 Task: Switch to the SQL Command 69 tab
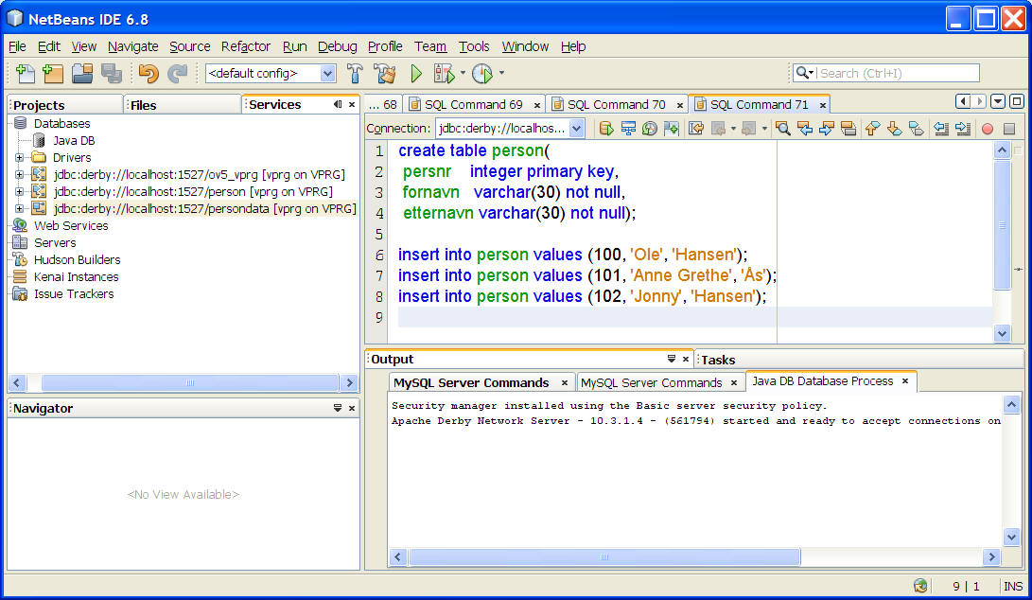click(474, 105)
